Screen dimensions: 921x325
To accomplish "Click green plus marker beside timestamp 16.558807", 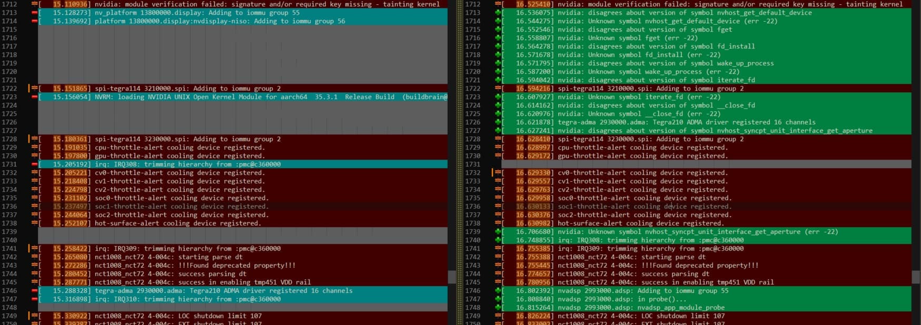I will 498,38.
